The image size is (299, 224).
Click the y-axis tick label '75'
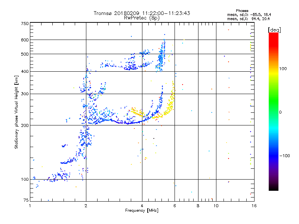pyautogui.click(x=26, y=200)
